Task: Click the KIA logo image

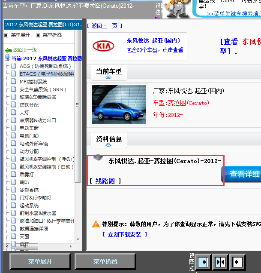Action: 103,46
